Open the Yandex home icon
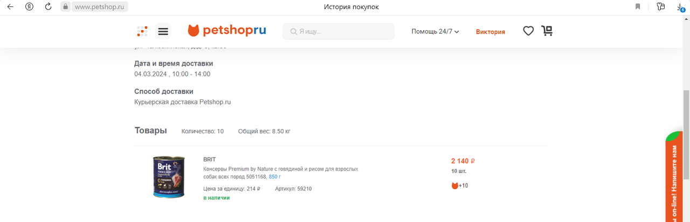 point(29,6)
